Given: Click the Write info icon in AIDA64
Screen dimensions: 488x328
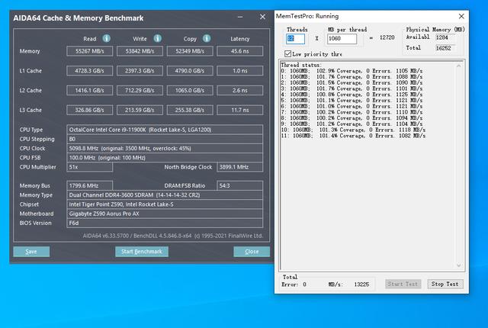Looking at the screenshot, I should [158, 38].
